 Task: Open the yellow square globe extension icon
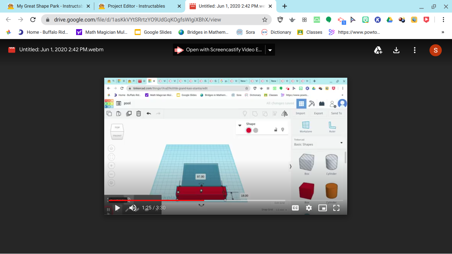[x=414, y=20]
